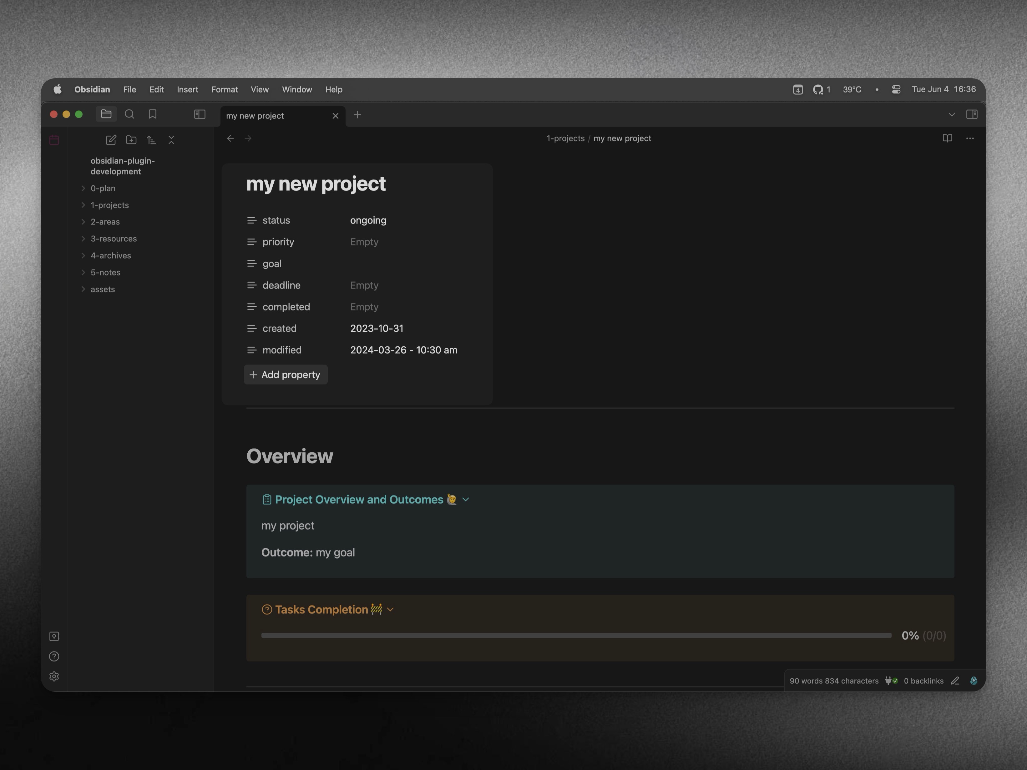
Task: Click the change sort order icon
Action: (x=151, y=140)
